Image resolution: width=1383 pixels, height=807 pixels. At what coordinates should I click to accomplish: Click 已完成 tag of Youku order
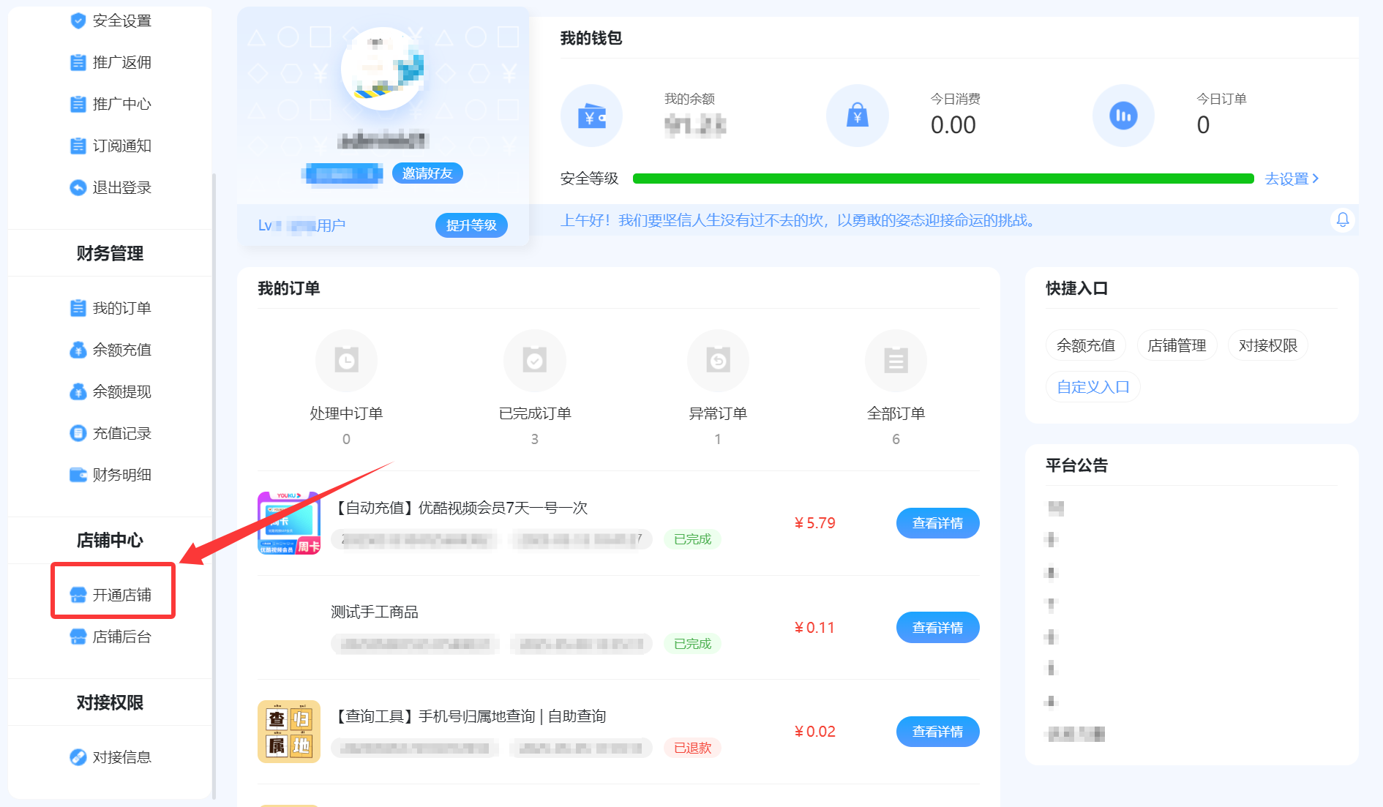[x=692, y=539]
